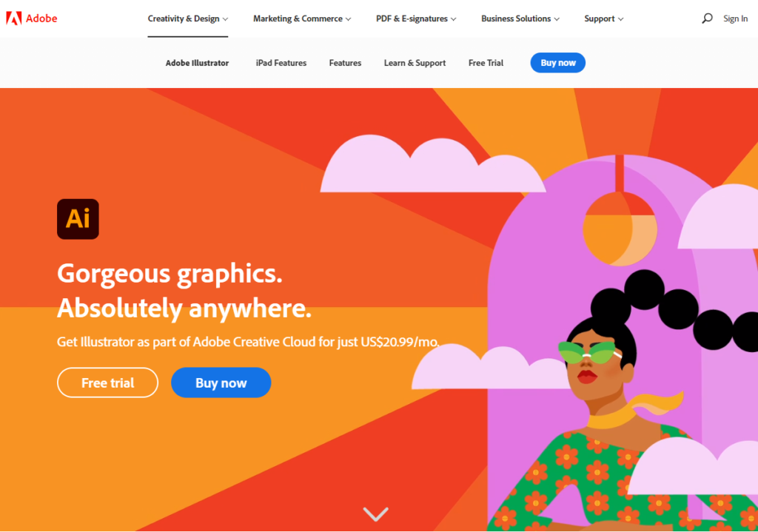Open the search magnifier icon
This screenshot has height=532, width=758.
click(x=707, y=18)
